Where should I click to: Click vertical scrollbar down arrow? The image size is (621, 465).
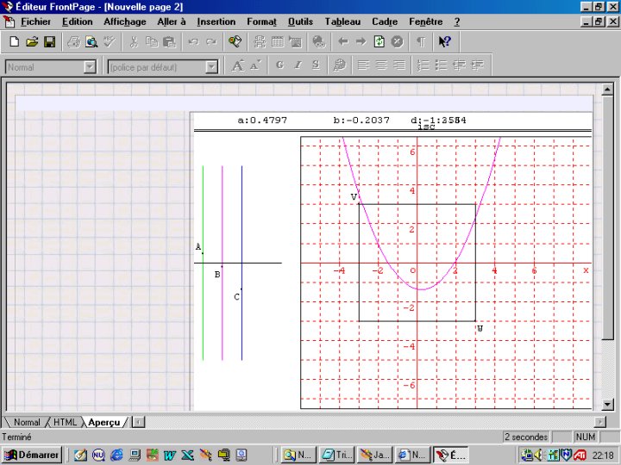pos(607,404)
